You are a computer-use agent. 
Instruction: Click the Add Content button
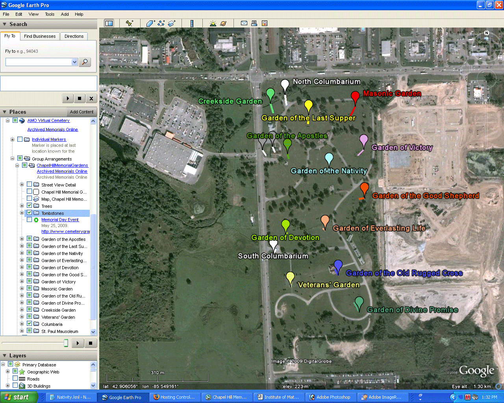pos(82,112)
